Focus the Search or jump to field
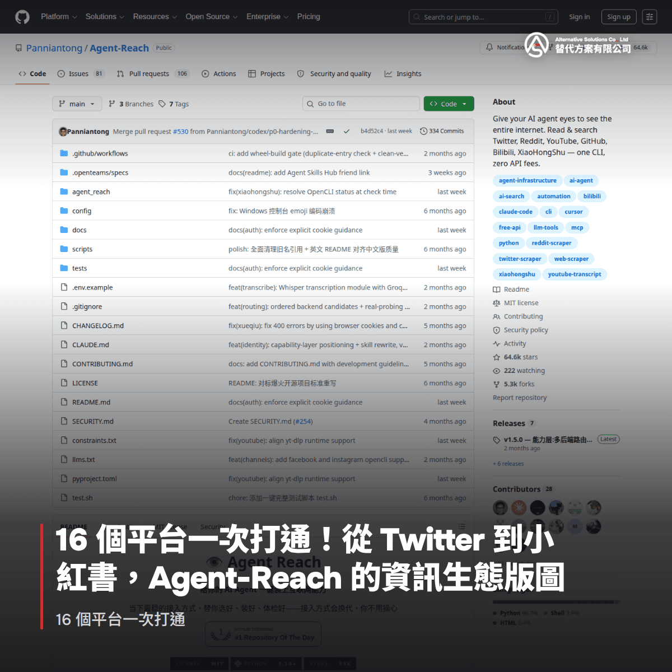 pyautogui.click(x=484, y=17)
